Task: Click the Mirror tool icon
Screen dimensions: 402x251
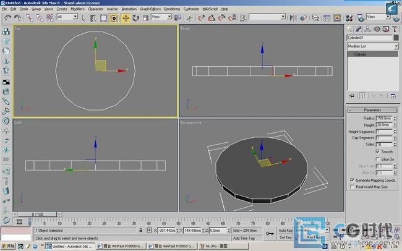Action: point(293,18)
